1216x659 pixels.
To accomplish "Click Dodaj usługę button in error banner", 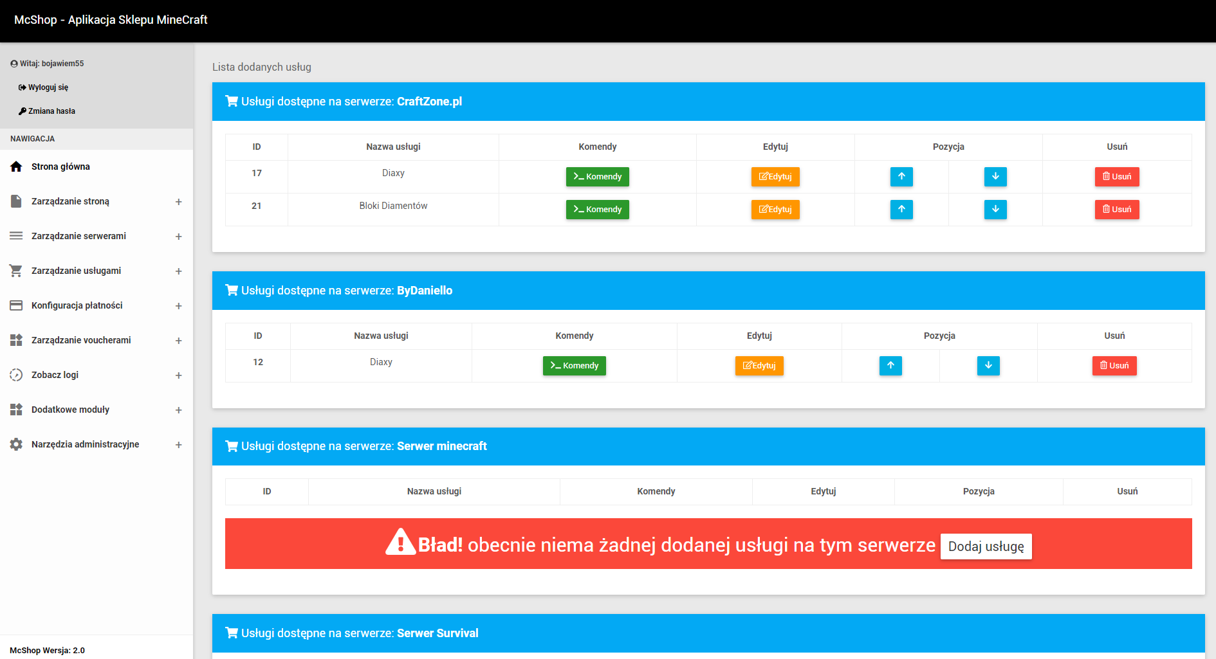I will 986,546.
